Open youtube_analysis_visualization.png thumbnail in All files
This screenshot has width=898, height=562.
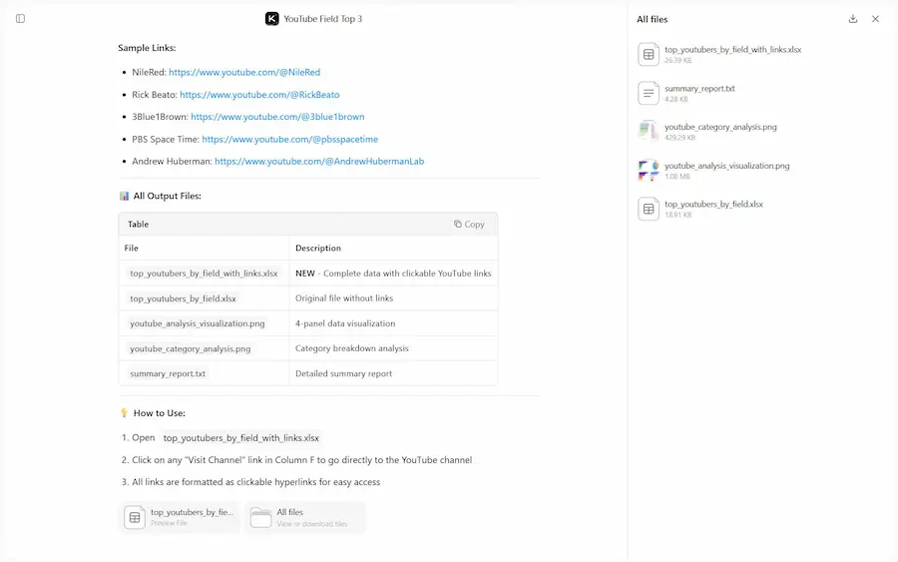coord(649,170)
